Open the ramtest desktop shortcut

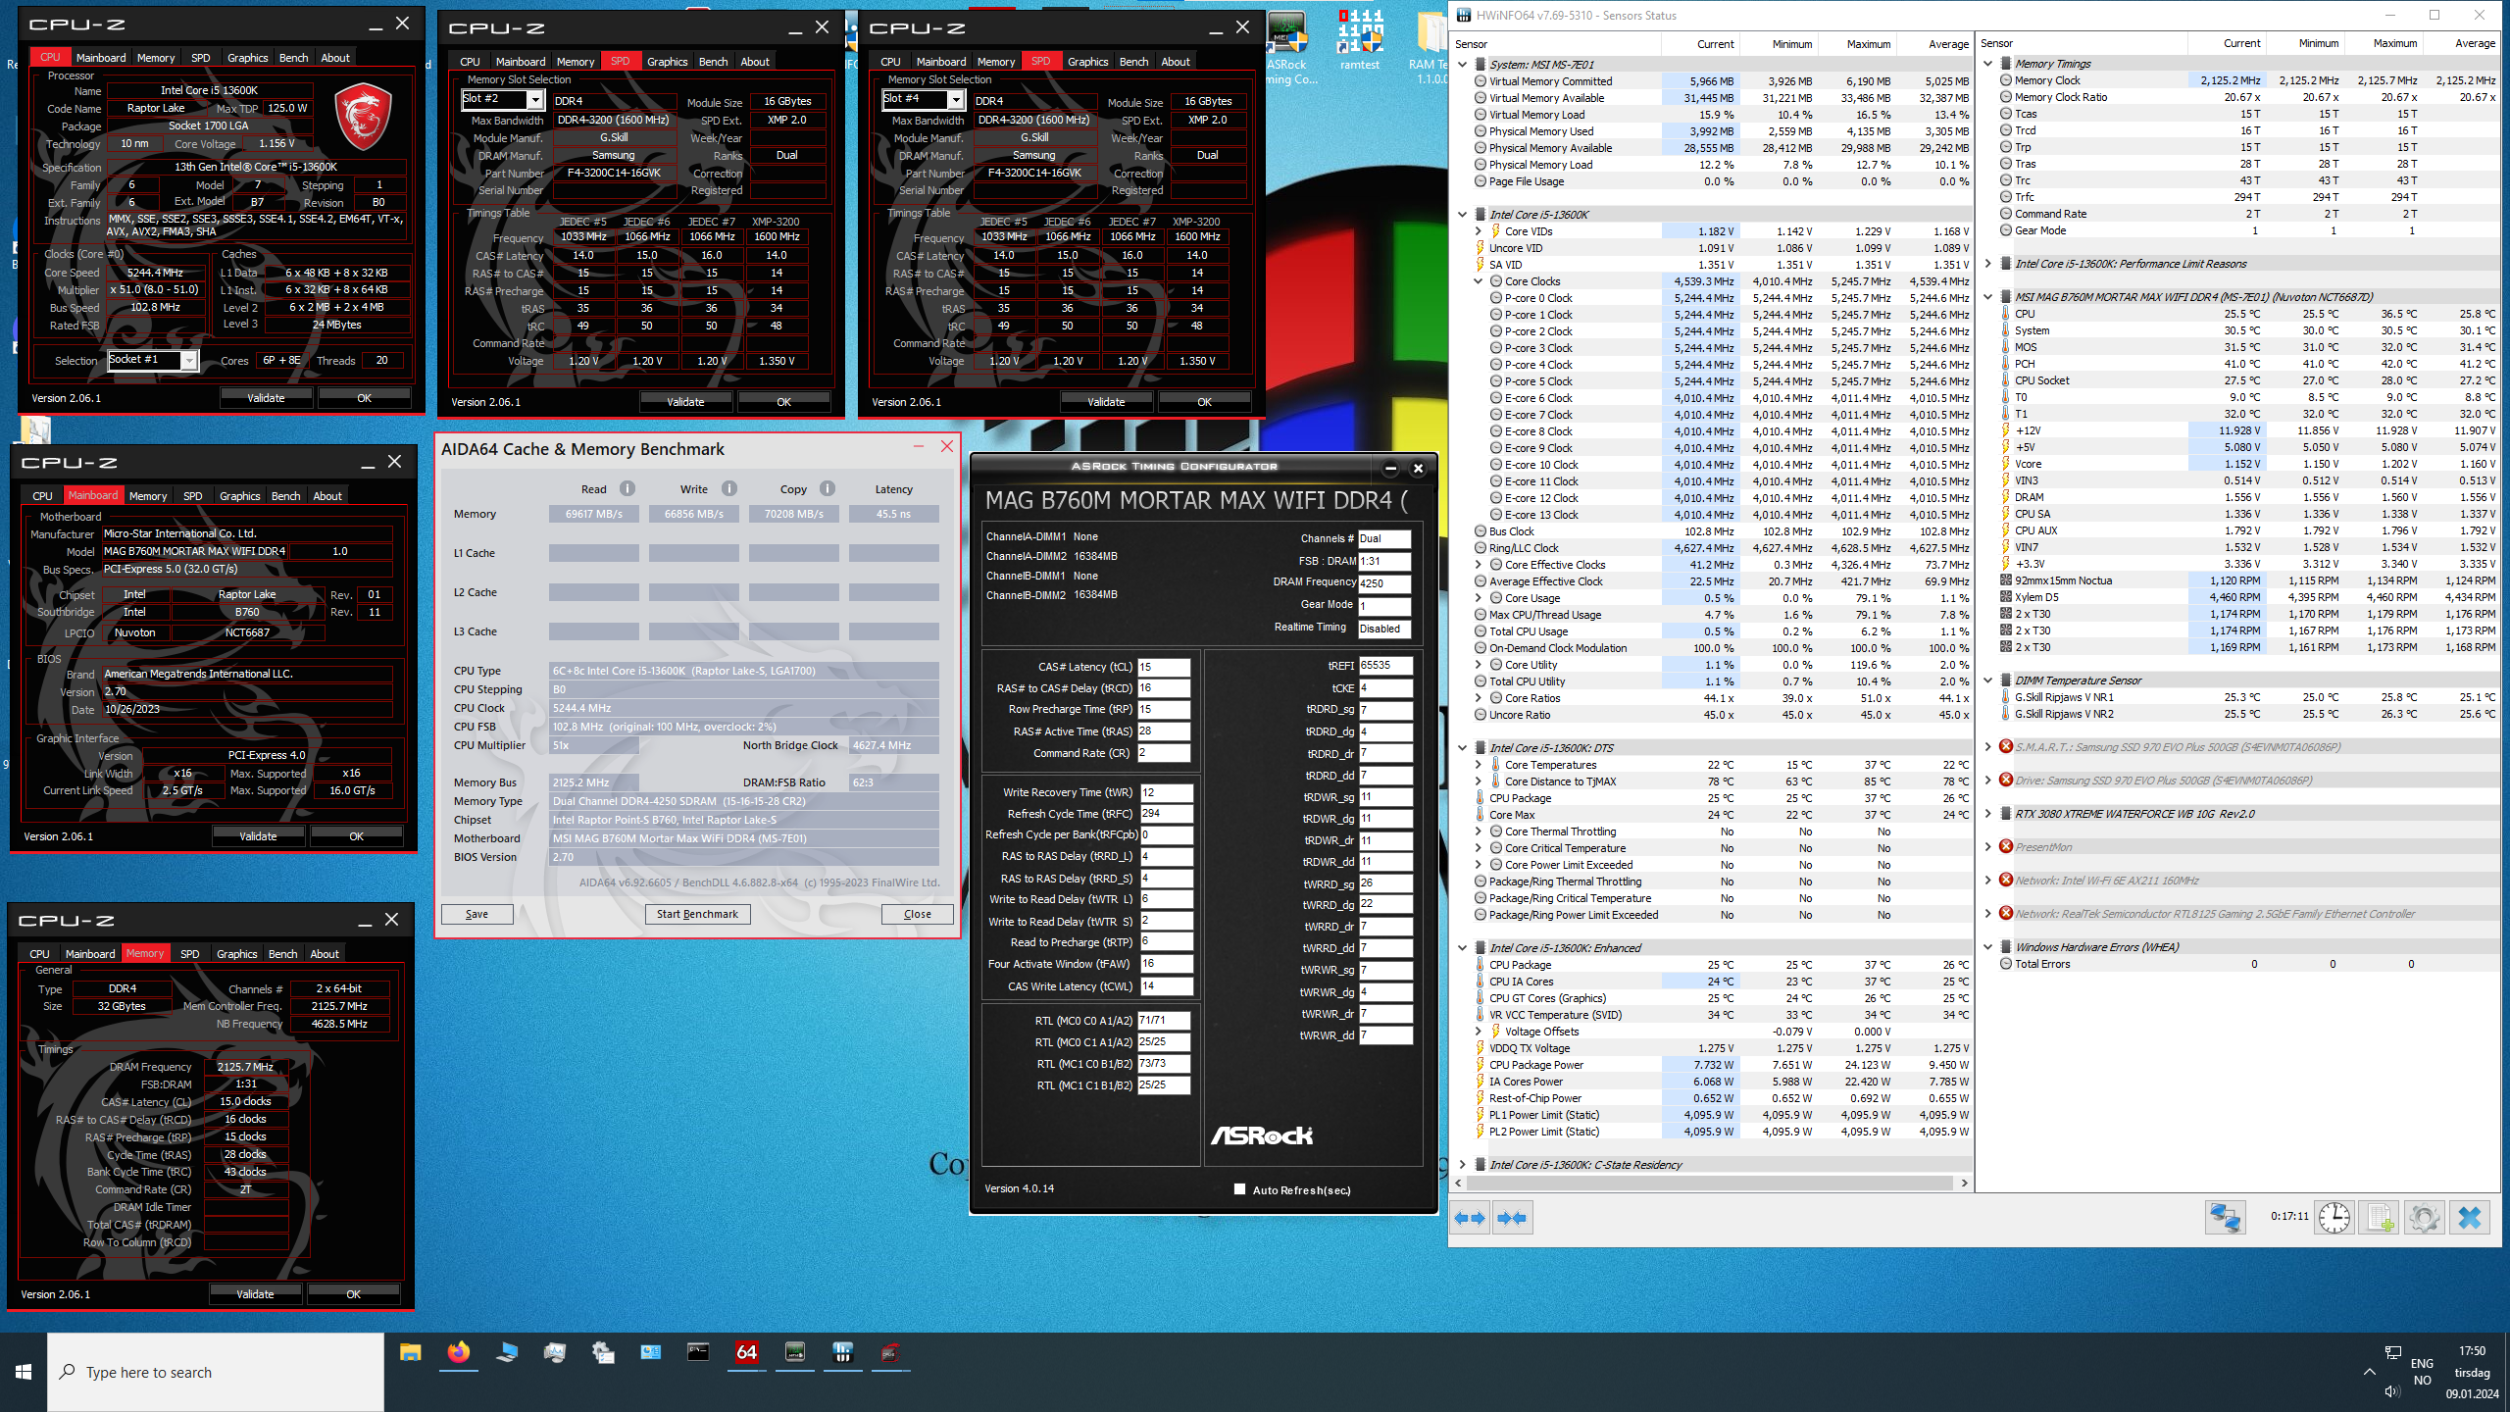[x=1360, y=41]
